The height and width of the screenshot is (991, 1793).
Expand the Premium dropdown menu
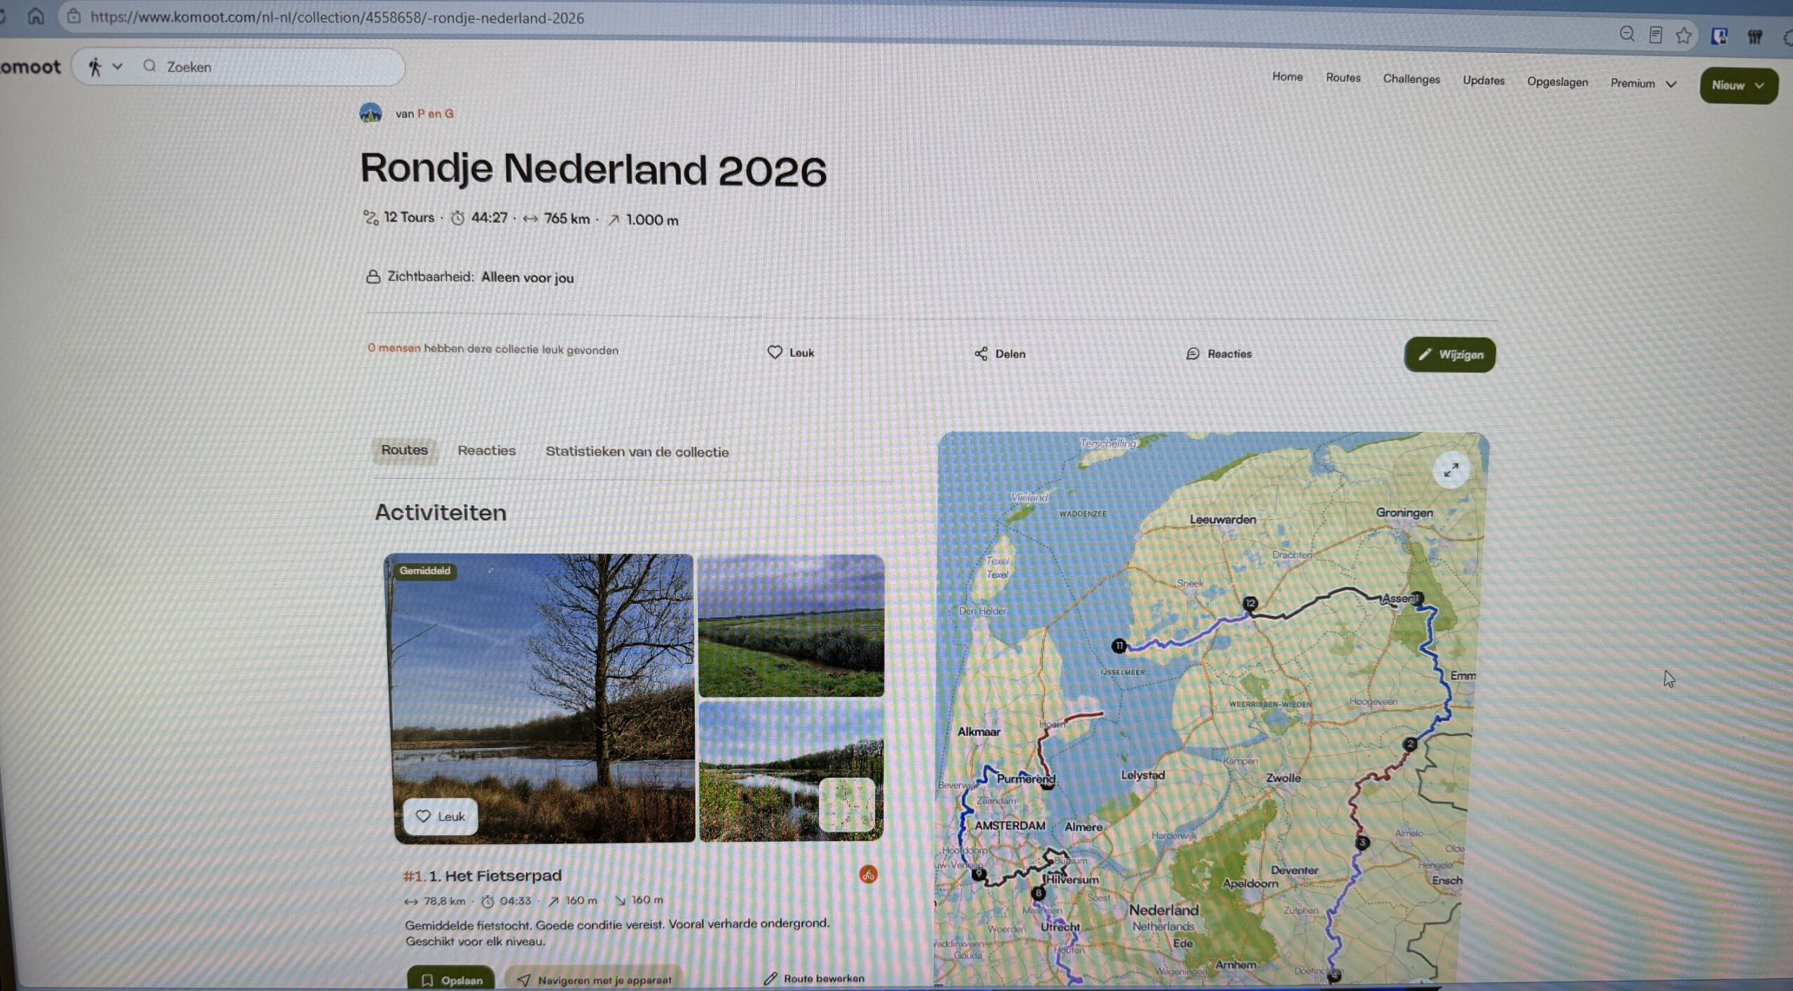tap(1643, 83)
